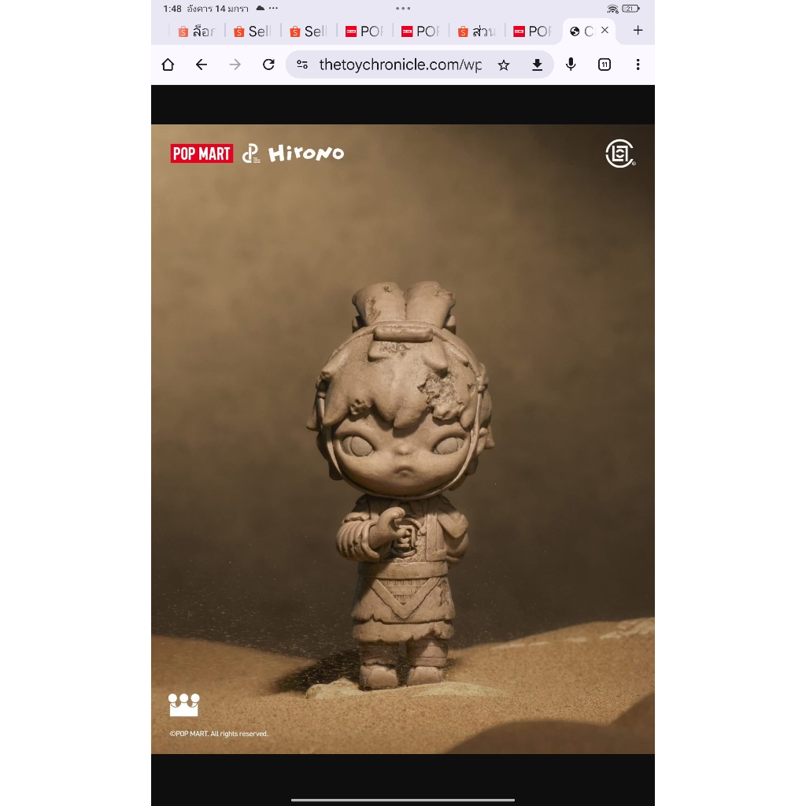The width and height of the screenshot is (806, 806).
Task: Switch to the Sell tab beside first POP
Action: [309, 31]
